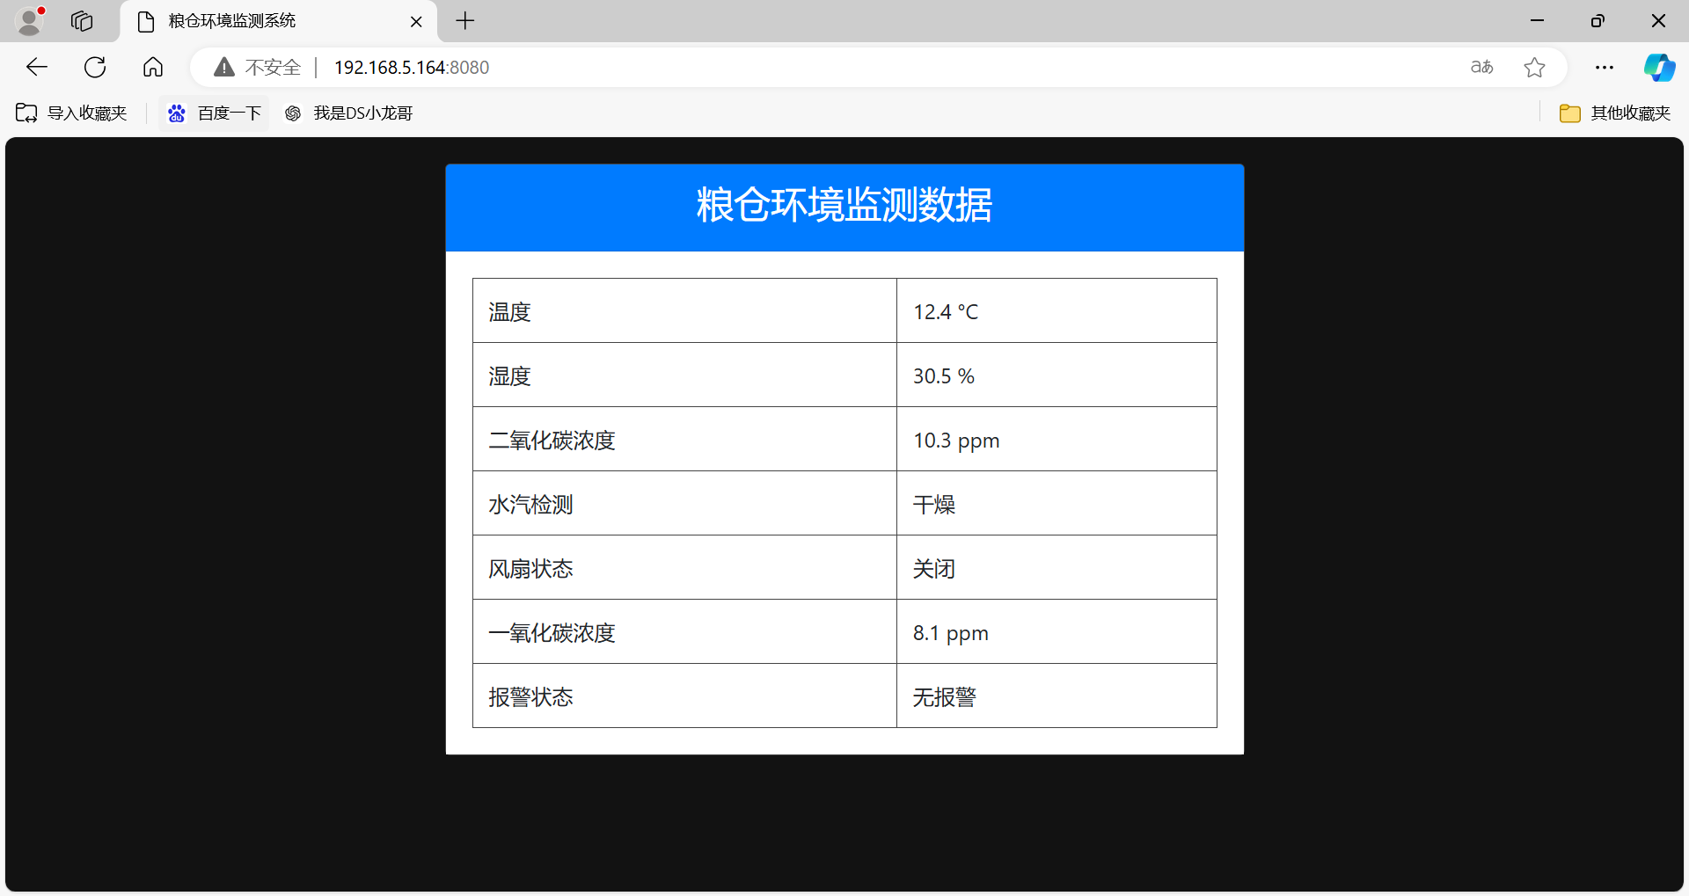
Task: Open the 百度一下 bookmark
Action: 215,113
